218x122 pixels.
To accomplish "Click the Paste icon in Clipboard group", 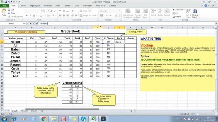I will click(4, 11).
